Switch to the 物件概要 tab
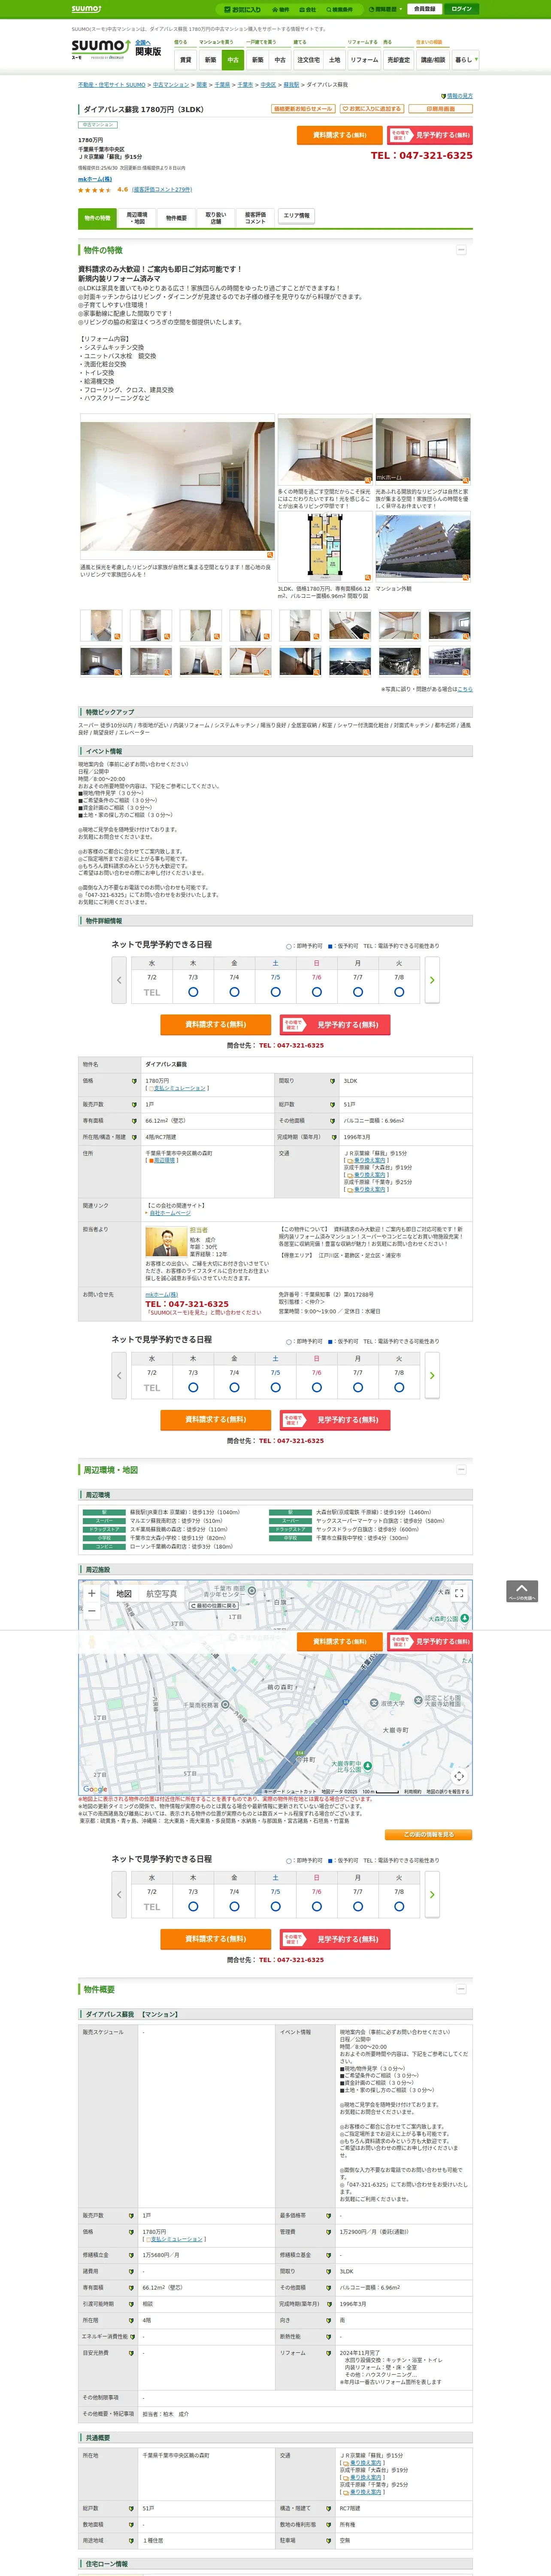 pyautogui.click(x=176, y=218)
